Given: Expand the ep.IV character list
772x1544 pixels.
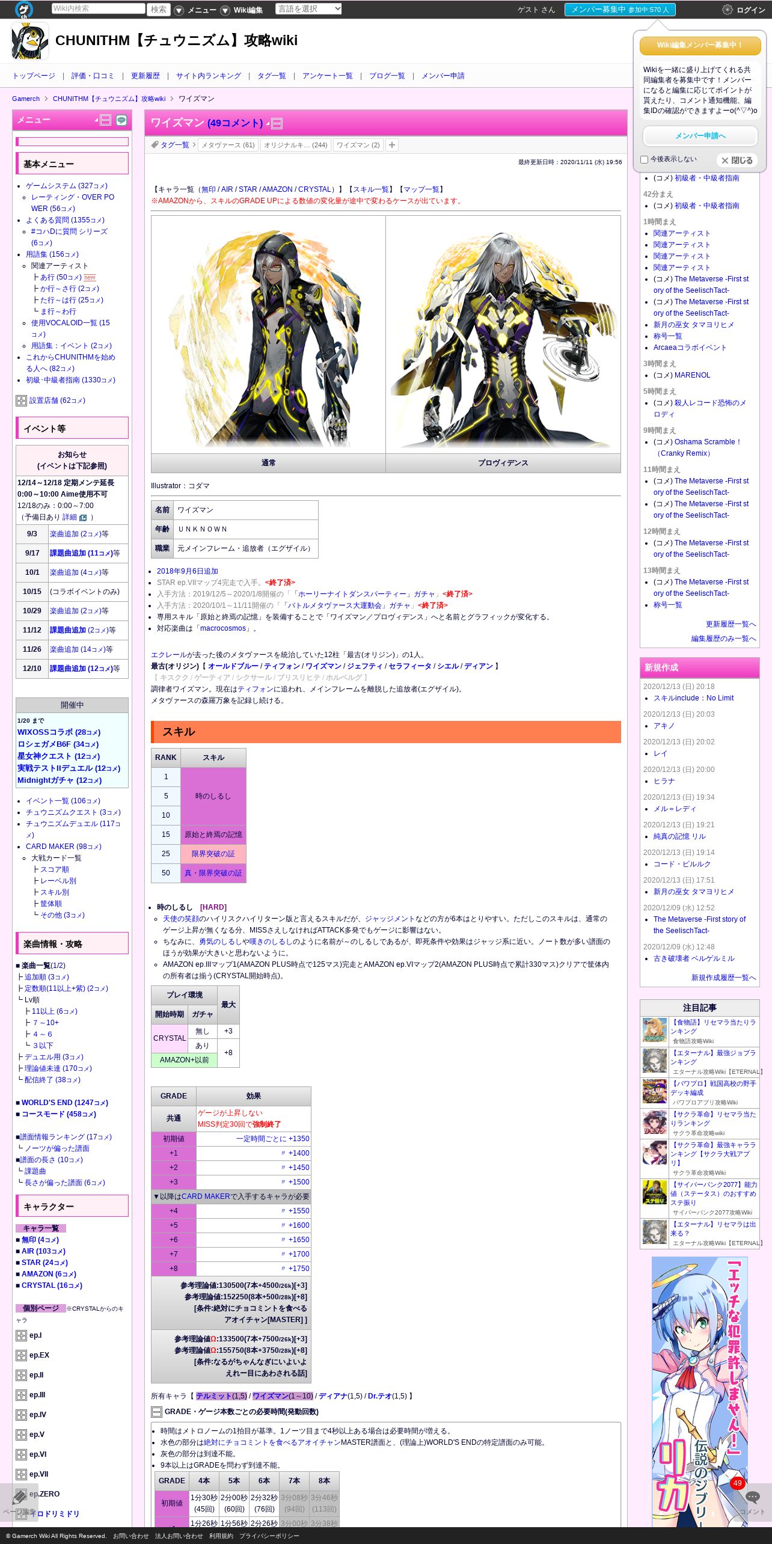Looking at the screenshot, I should pos(21,1415).
